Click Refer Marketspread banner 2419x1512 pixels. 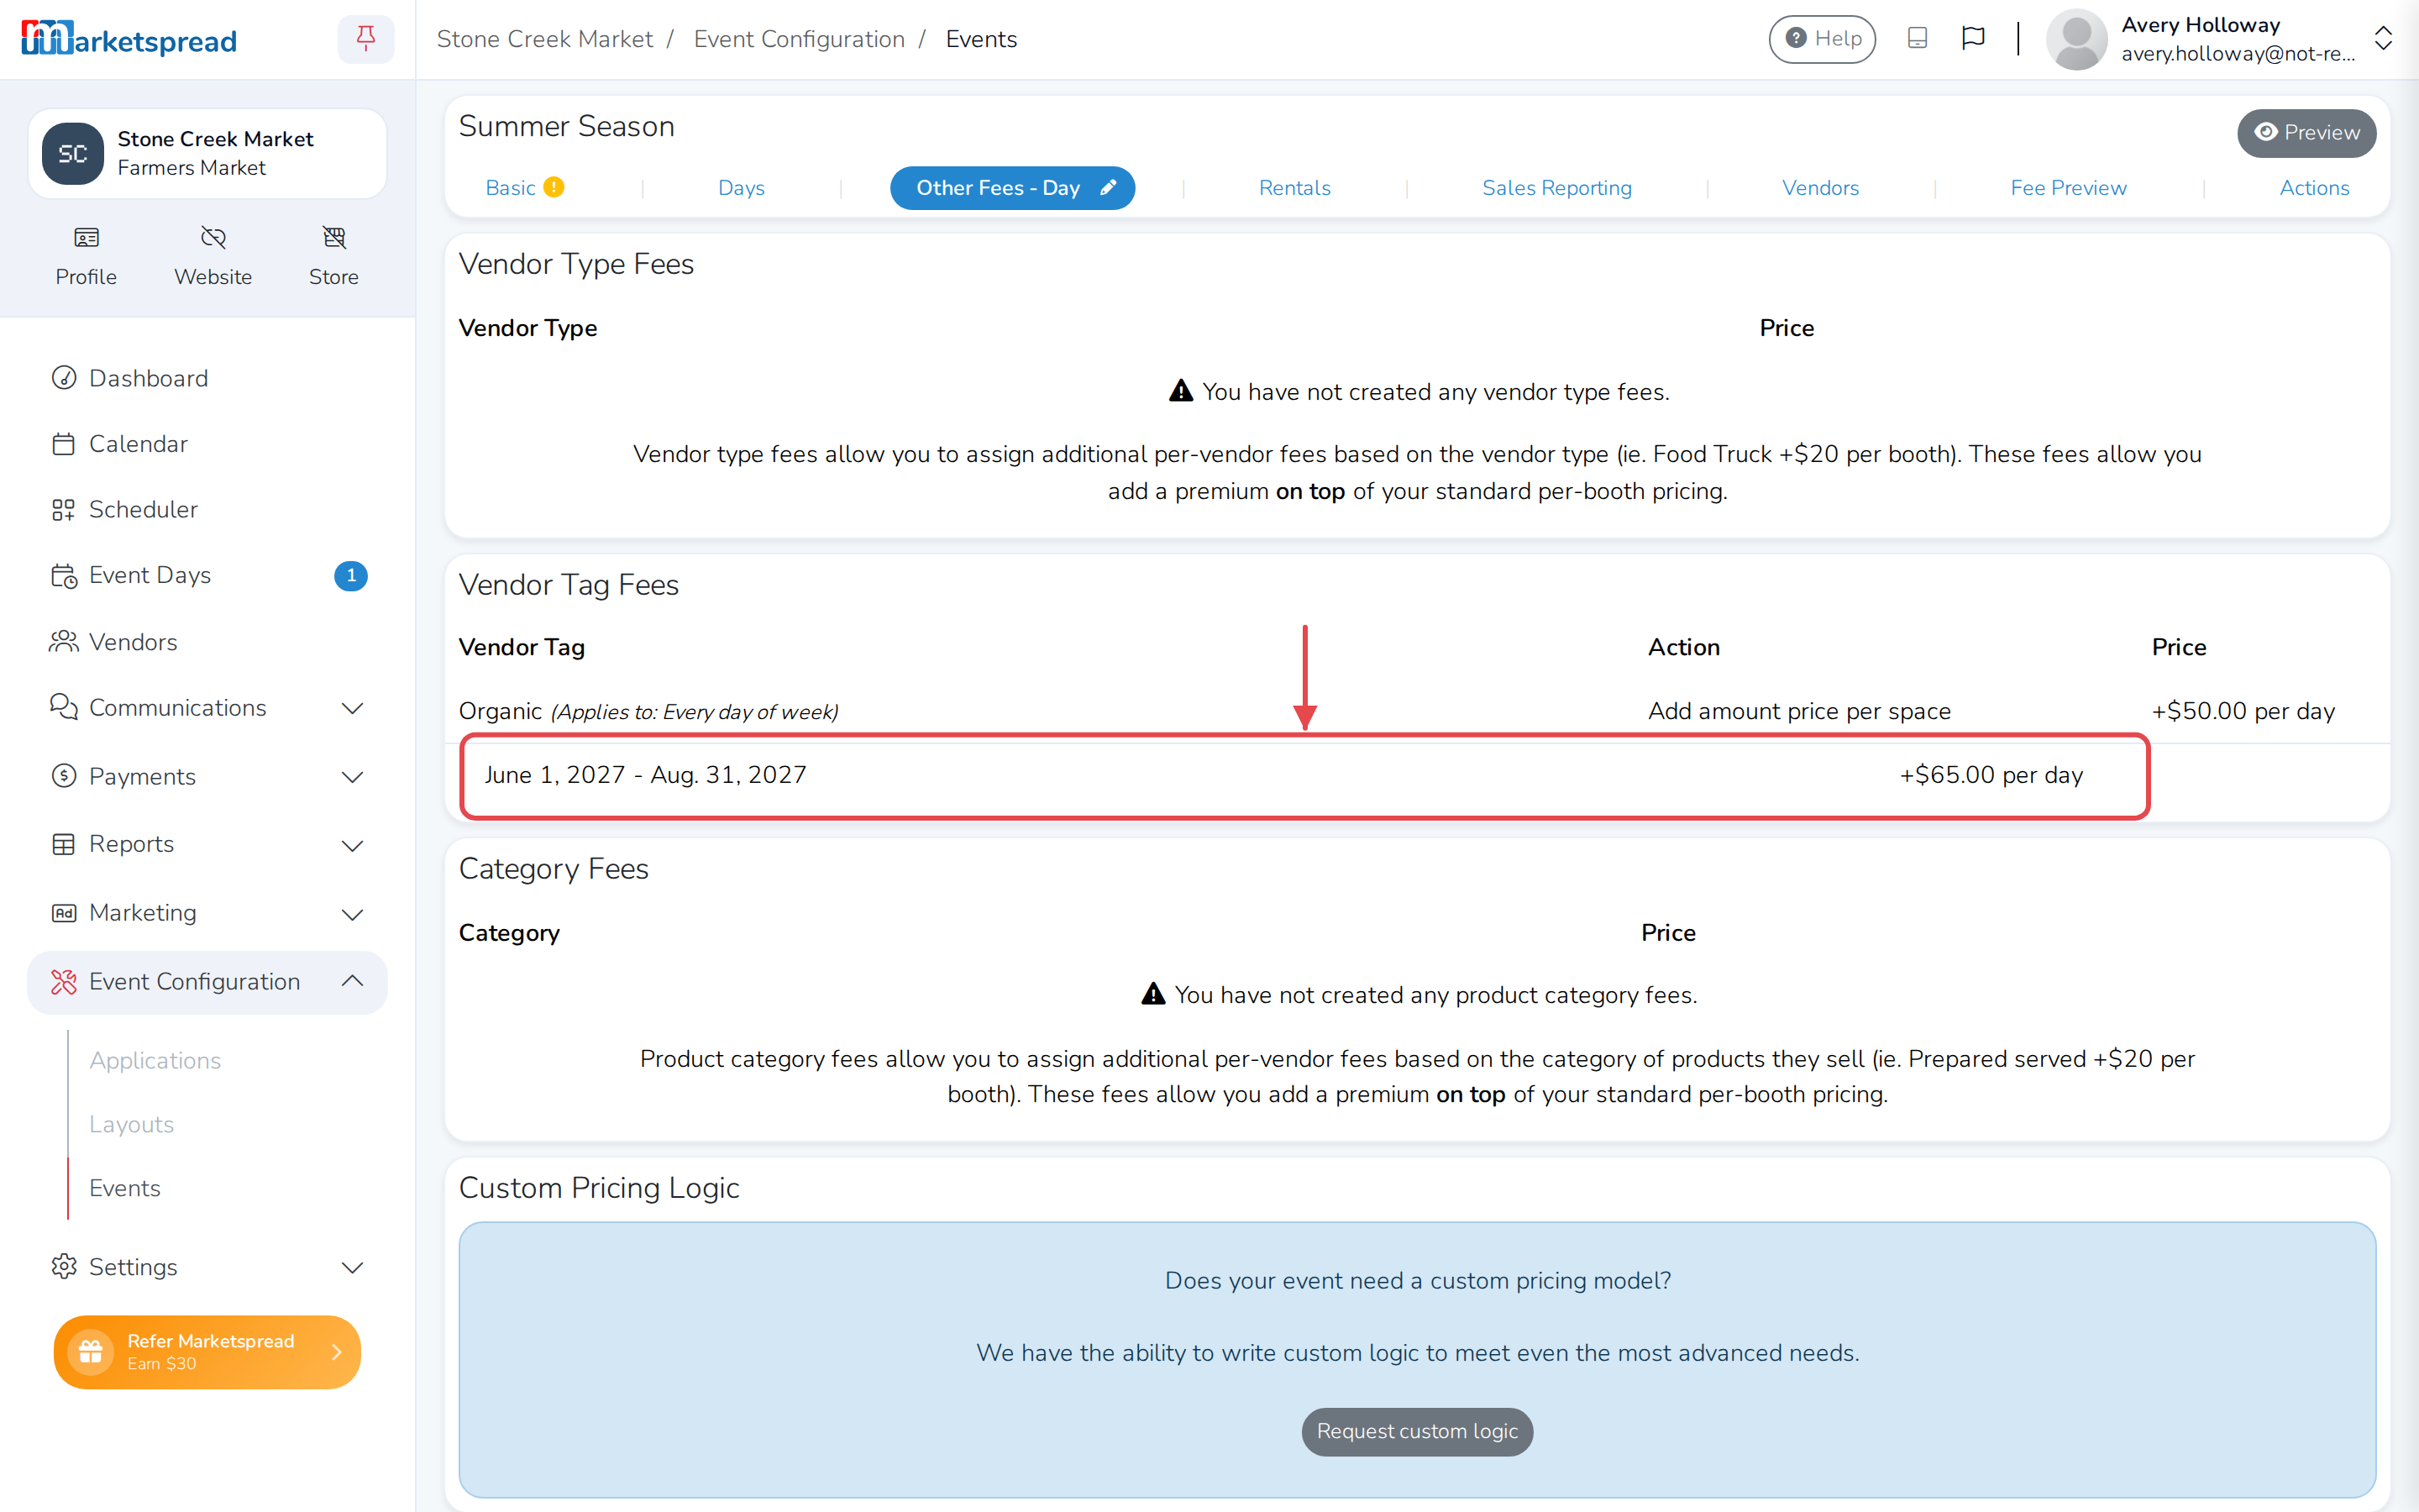(x=207, y=1352)
